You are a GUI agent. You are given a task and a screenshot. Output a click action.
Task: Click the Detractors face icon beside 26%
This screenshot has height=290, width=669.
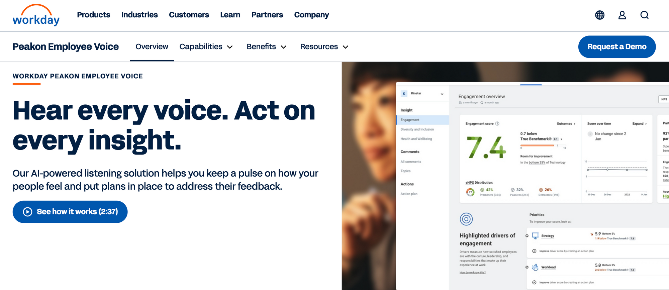click(541, 190)
